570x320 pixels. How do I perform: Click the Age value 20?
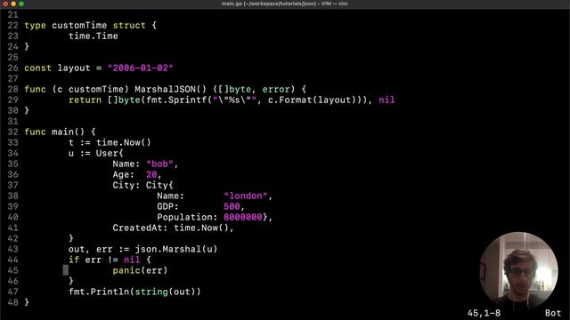[151, 174]
